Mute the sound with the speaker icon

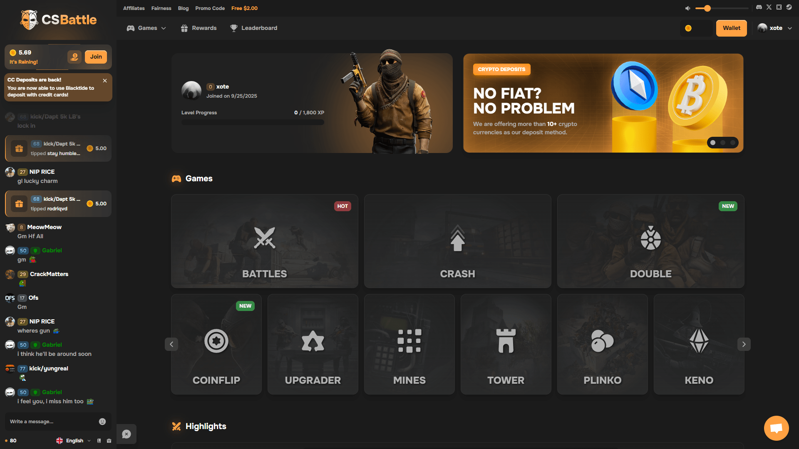(x=687, y=7)
